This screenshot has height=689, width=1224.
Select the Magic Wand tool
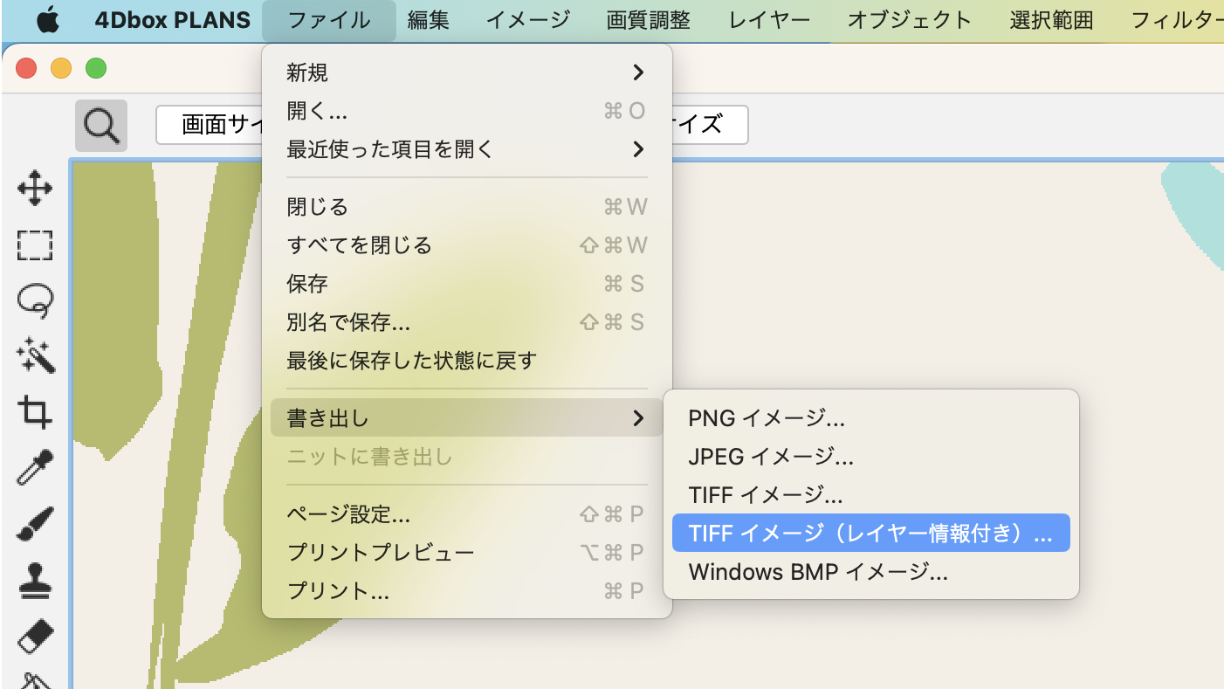click(35, 356)
